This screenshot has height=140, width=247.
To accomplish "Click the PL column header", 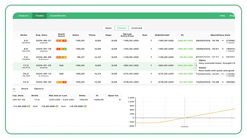I will (x=183, y=35).
